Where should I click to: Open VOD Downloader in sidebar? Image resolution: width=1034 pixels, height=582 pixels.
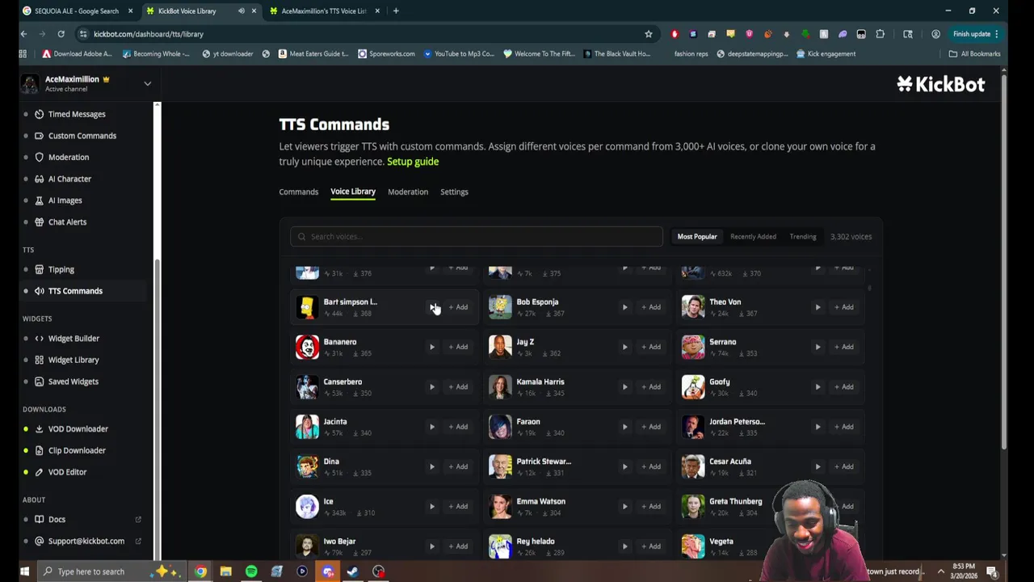pos(78,429)
